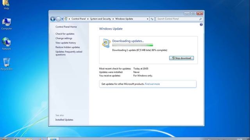
Task: Click Check for updates link
Action: [65, 34]
